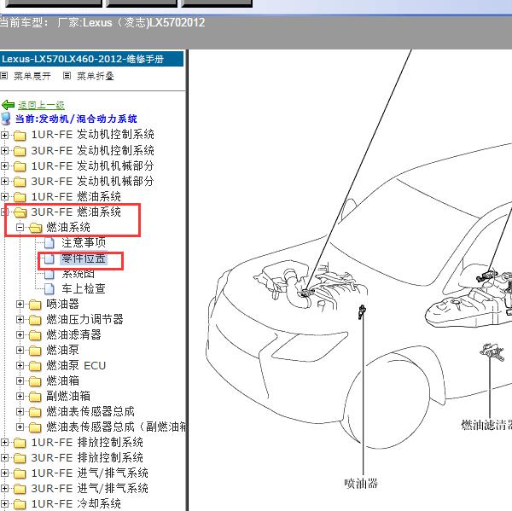This screenshot has width=512, height=511.
Task: Expand 燃油压力调节器 folder node
Action: (x=20, y=319)
